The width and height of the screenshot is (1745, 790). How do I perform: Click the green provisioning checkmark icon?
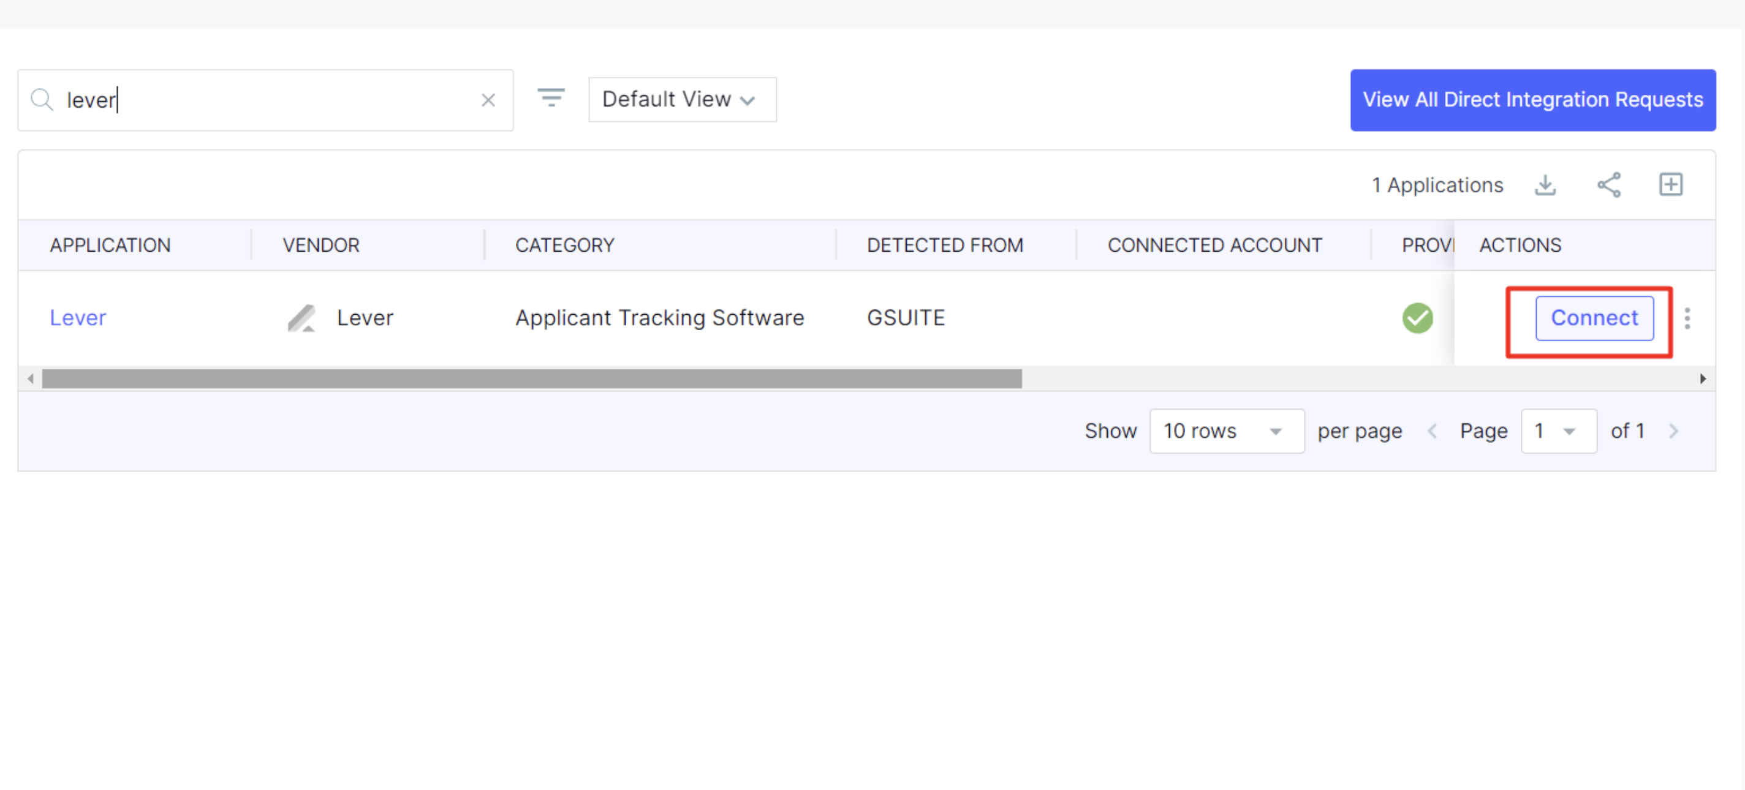[x=1417, y=318]
